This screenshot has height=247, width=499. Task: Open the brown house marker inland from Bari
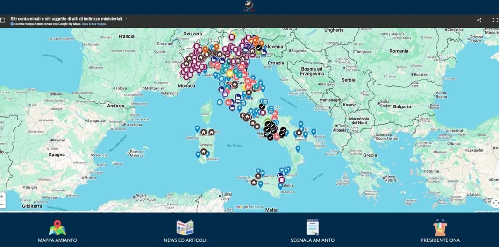[x=299, y=132]
